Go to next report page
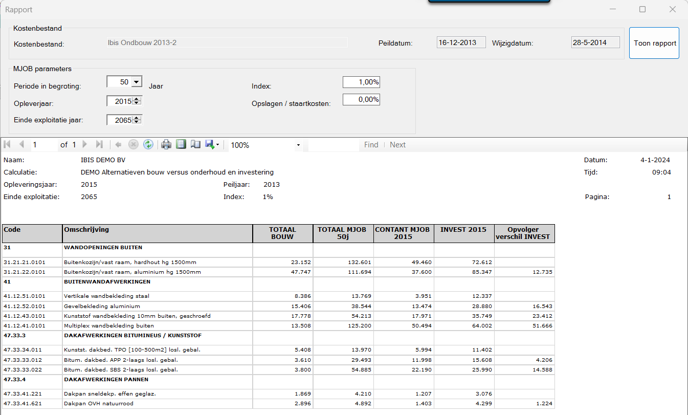 pyautogui.click(x=85, y=145)
